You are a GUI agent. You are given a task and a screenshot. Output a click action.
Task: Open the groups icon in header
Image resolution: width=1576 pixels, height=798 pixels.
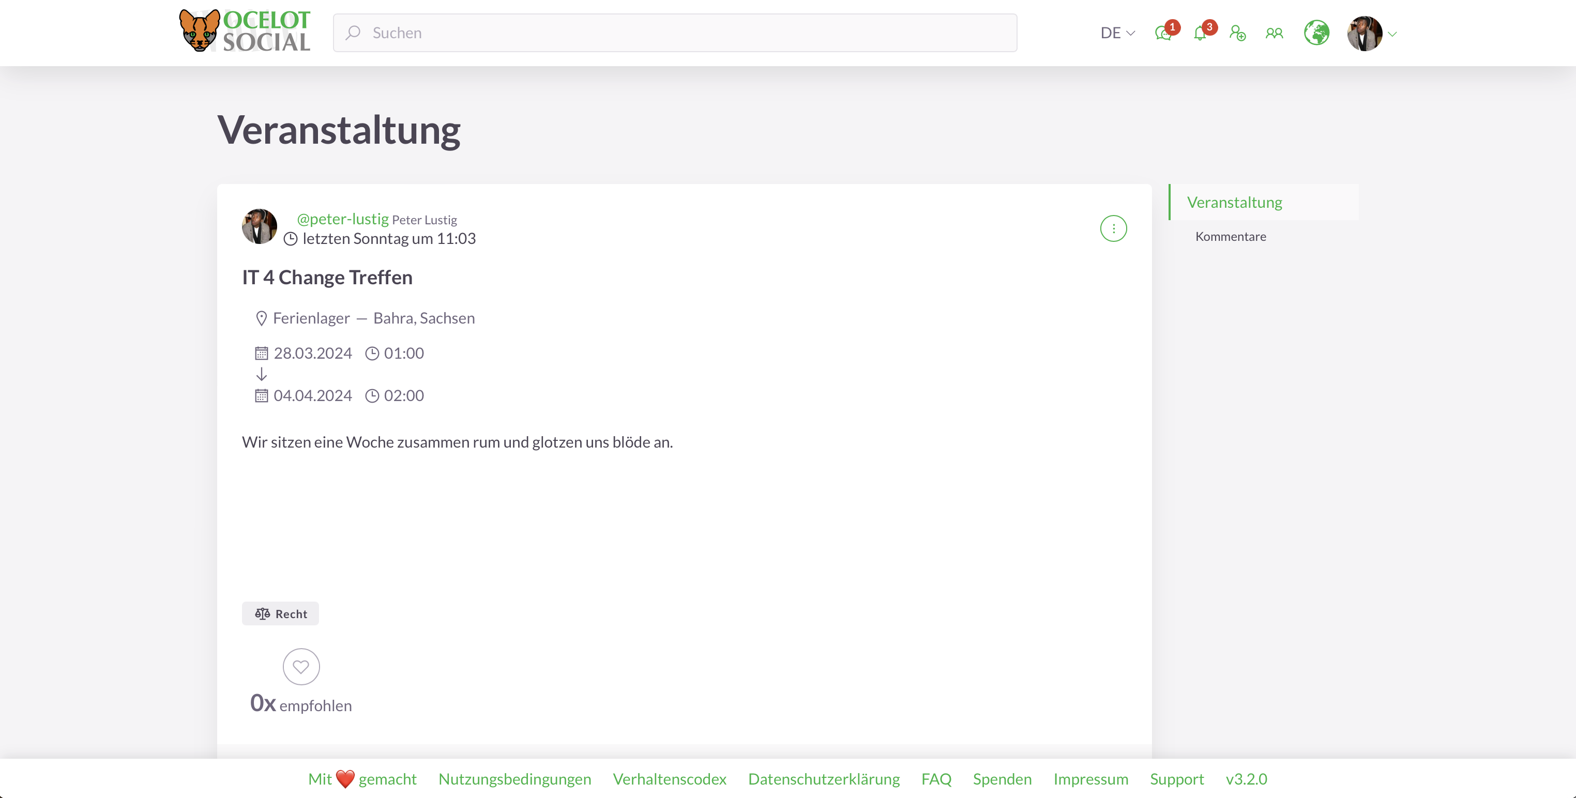pyautogui.click(x=1275, y=33)
